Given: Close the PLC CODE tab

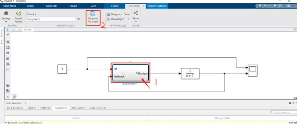Looking at the screenshot, I should click(x=144, y=6).
